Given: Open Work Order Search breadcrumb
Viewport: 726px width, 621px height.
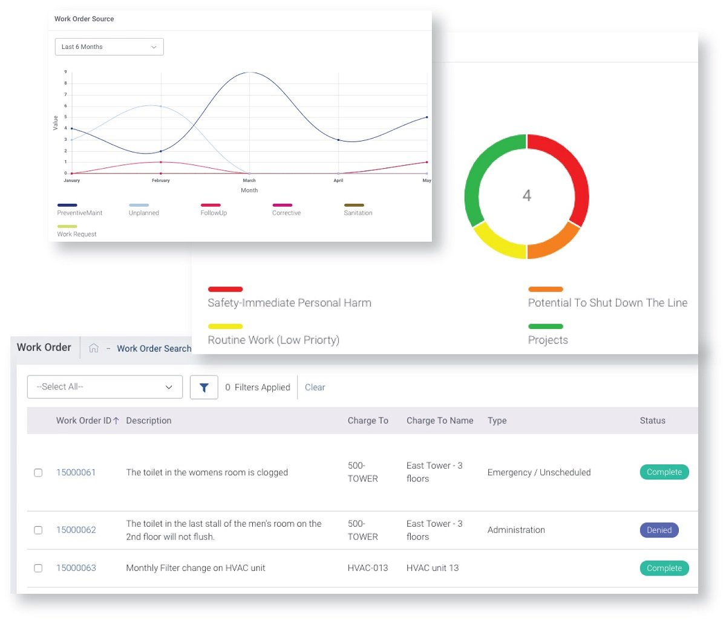Looking at the screenshot, I should pyautogui.click(x=154, y=348).
